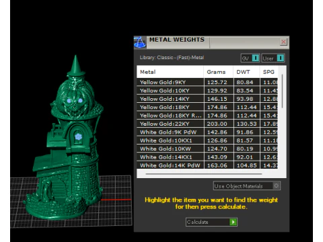Select the White Gold:9K PdW row
This screenshot has width=323, height=242.
[207, 132]
